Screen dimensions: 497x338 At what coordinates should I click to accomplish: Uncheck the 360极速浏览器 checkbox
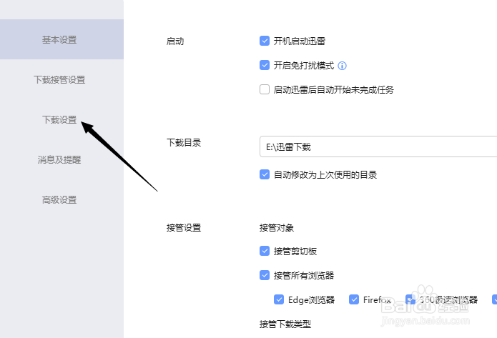[x=410, y=299]
